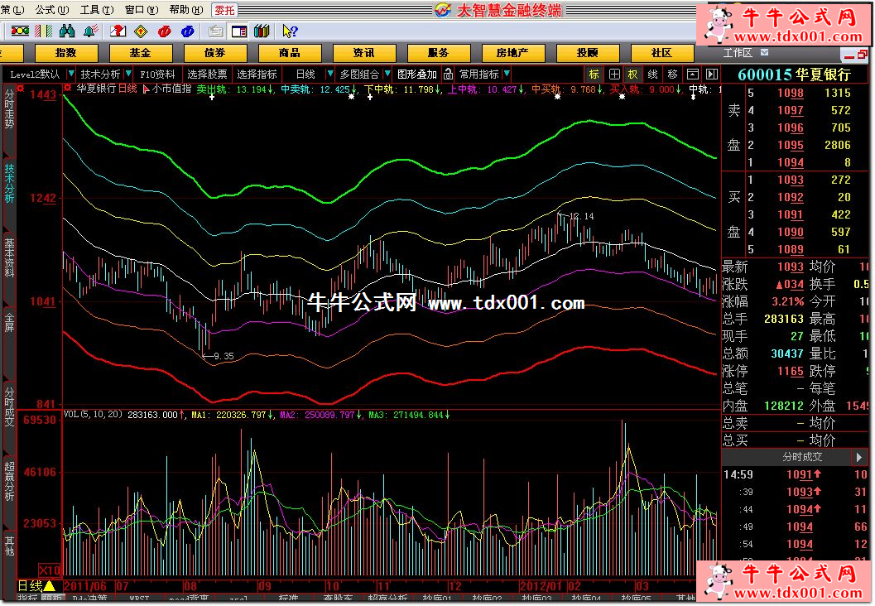Screen dimensions: 875x606
Task: Toggle 图形叠加 chart overlay
Action: 417,75
